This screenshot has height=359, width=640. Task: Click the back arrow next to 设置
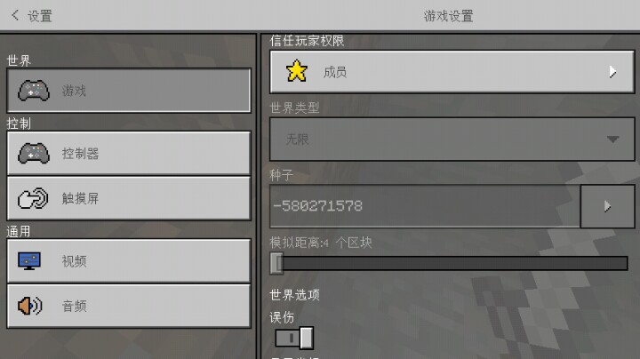15,15
